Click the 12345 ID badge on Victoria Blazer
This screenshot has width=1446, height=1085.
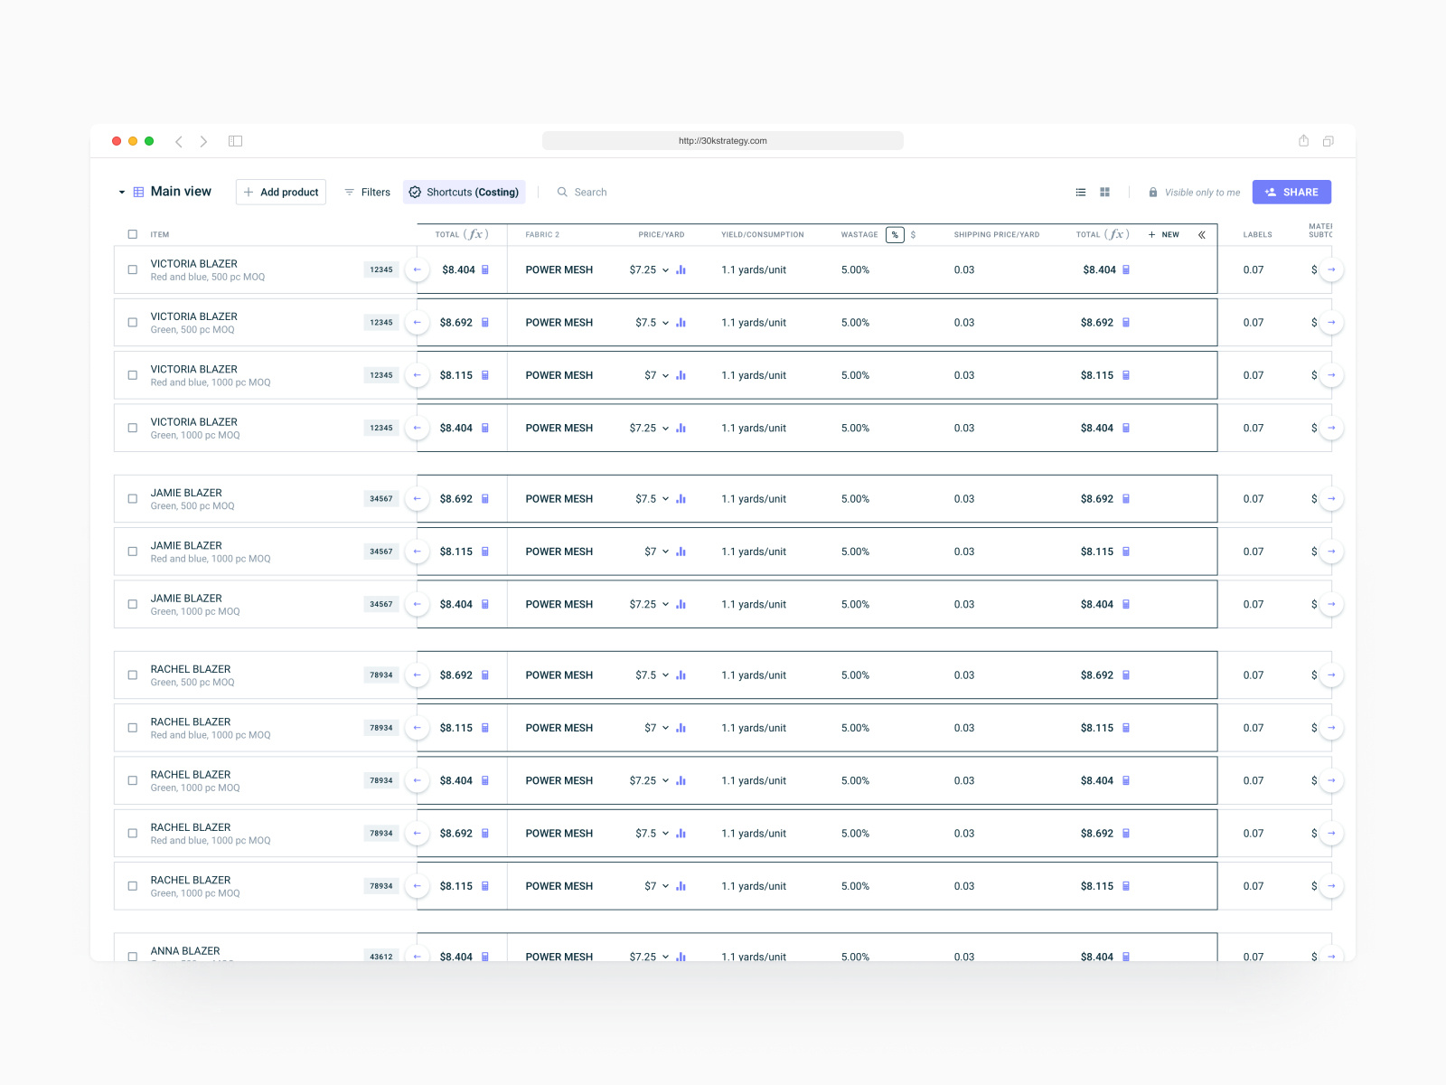[x=380, y=269]
